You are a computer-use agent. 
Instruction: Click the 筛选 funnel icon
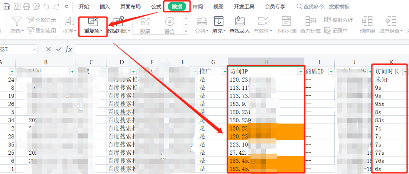17,21
